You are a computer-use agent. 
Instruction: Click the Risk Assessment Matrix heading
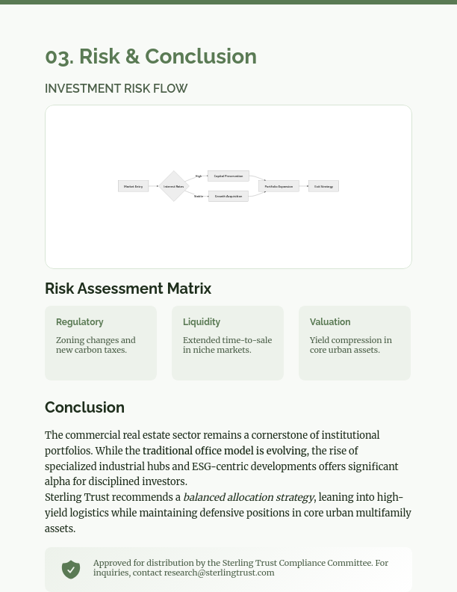[x=128, y=289]
